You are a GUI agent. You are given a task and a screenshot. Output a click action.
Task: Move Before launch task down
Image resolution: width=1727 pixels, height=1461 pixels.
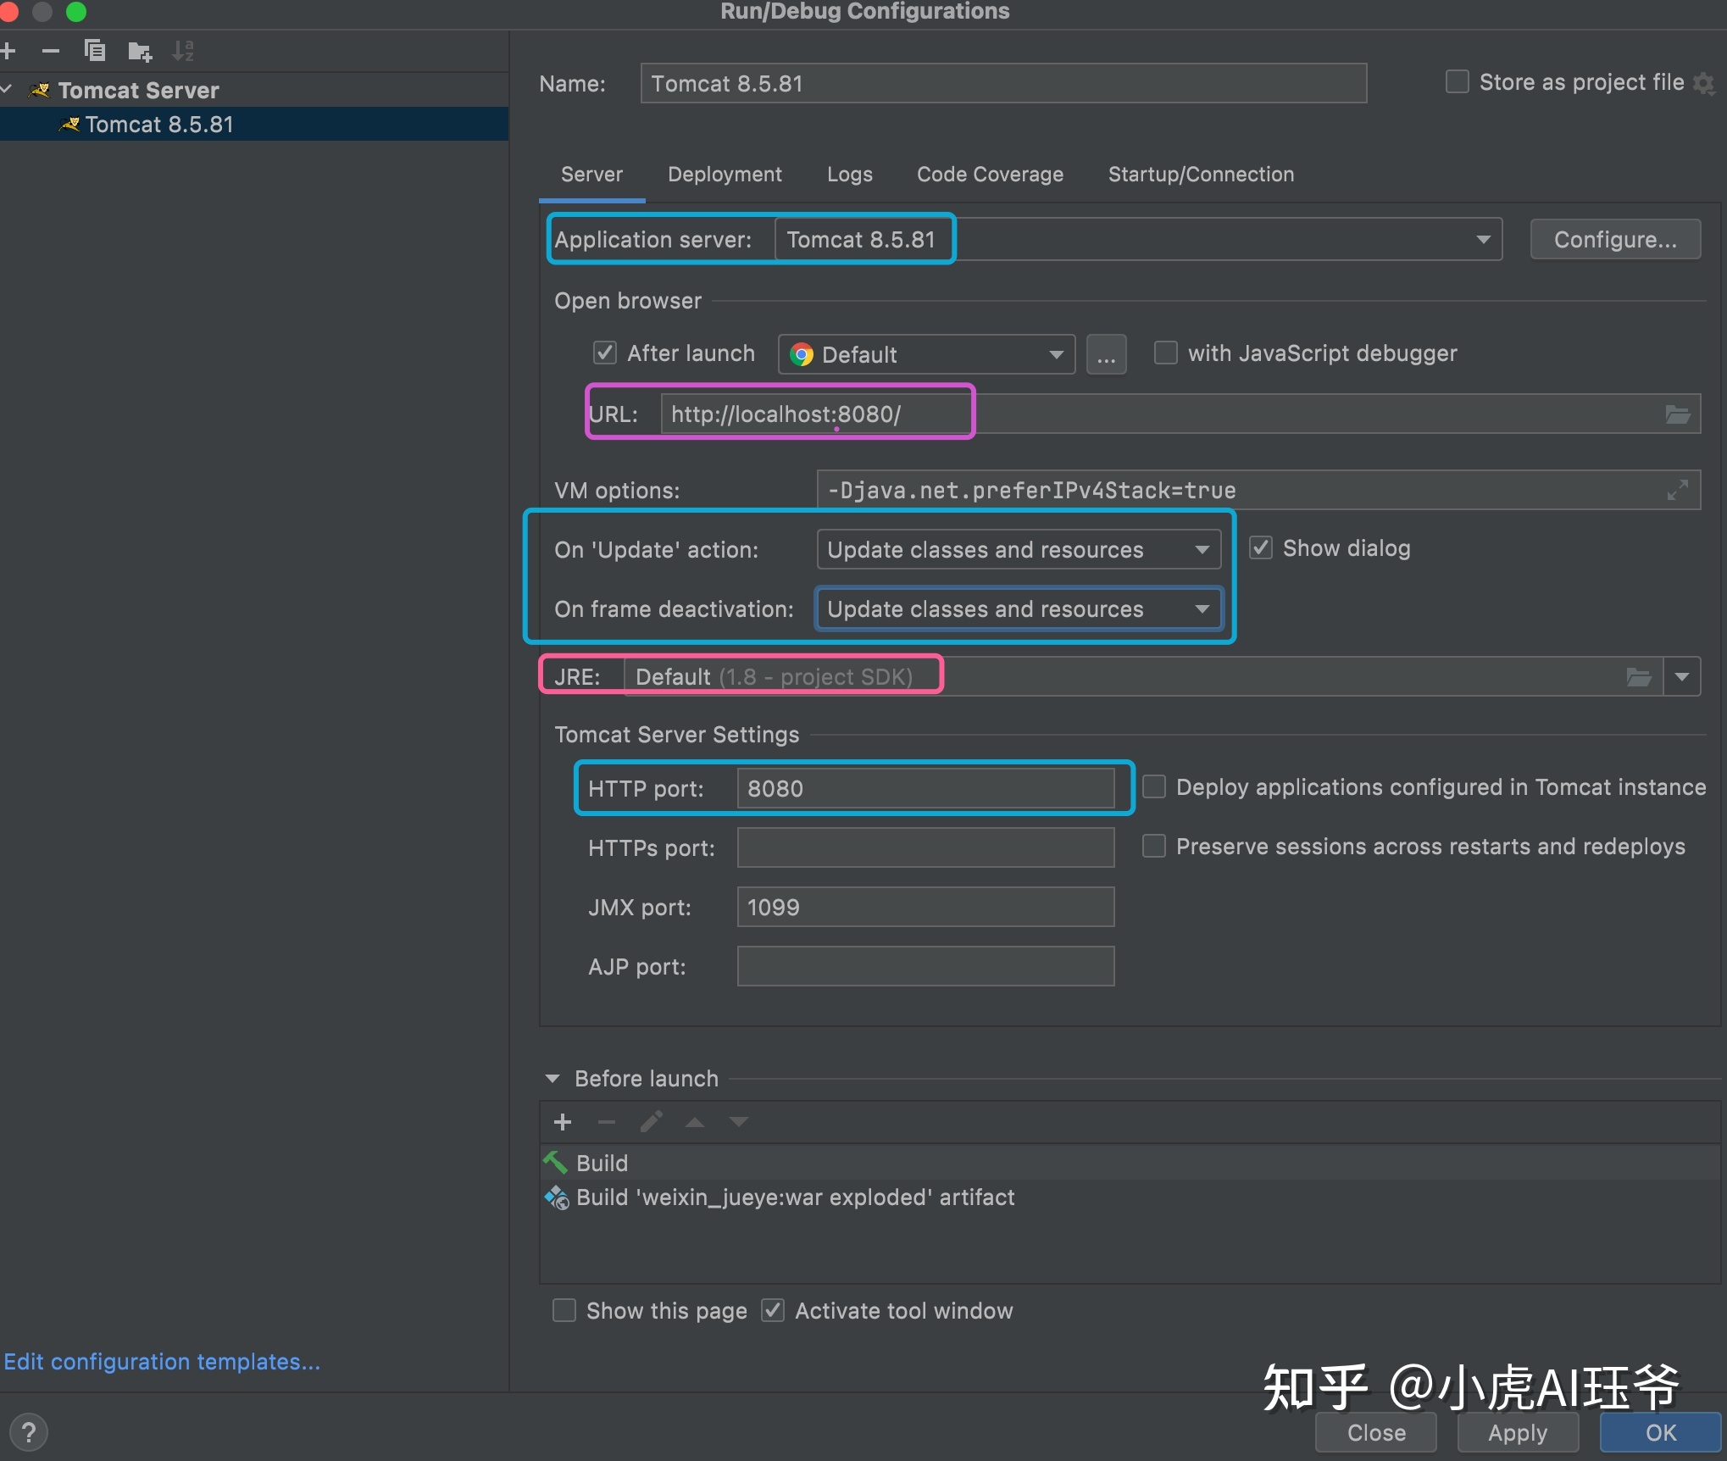739,1122
